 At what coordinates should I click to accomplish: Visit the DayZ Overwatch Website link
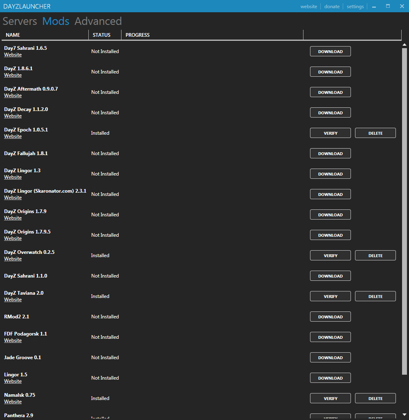pyautogui.click(x=13, y=259)
